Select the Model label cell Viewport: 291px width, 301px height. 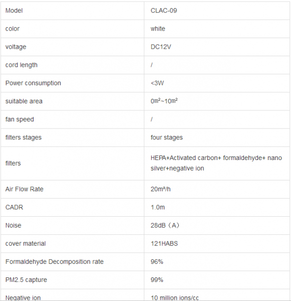pyautogui.click(x=72, y=11)
